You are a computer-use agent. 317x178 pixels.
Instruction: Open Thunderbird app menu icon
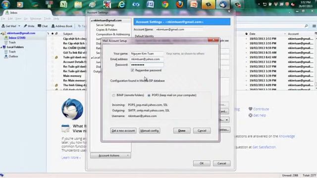point(314,26)
